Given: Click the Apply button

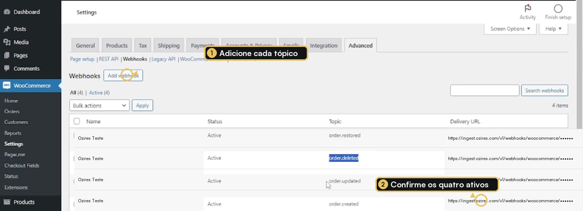Looking at the screenshot, I should [142, 105].
